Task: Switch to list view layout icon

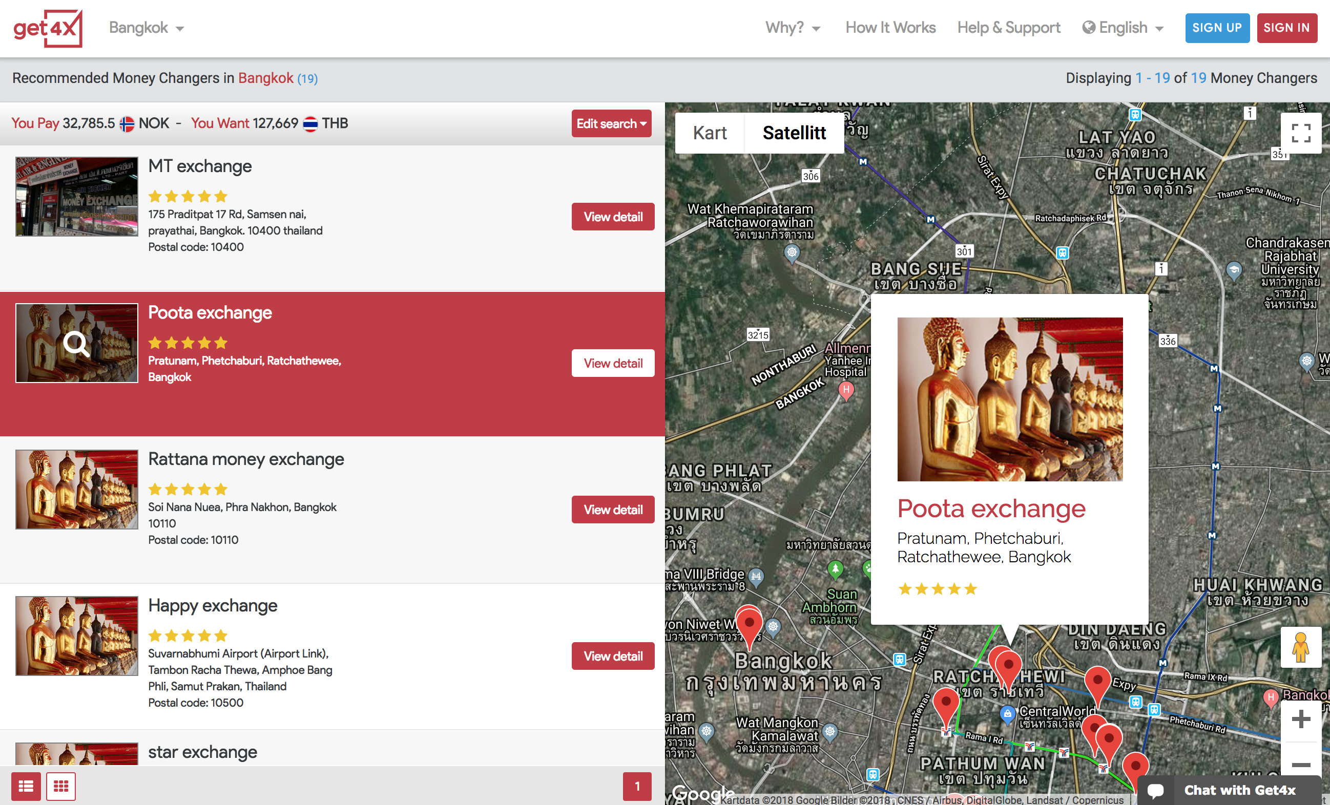Action: point(26,786)
